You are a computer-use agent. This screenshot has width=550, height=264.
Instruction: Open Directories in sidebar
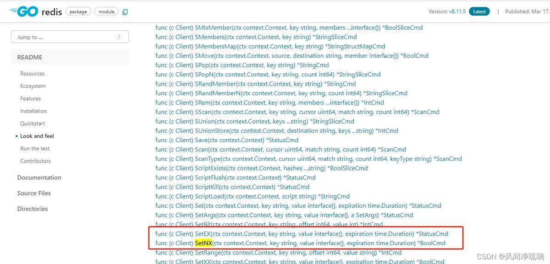33,209
